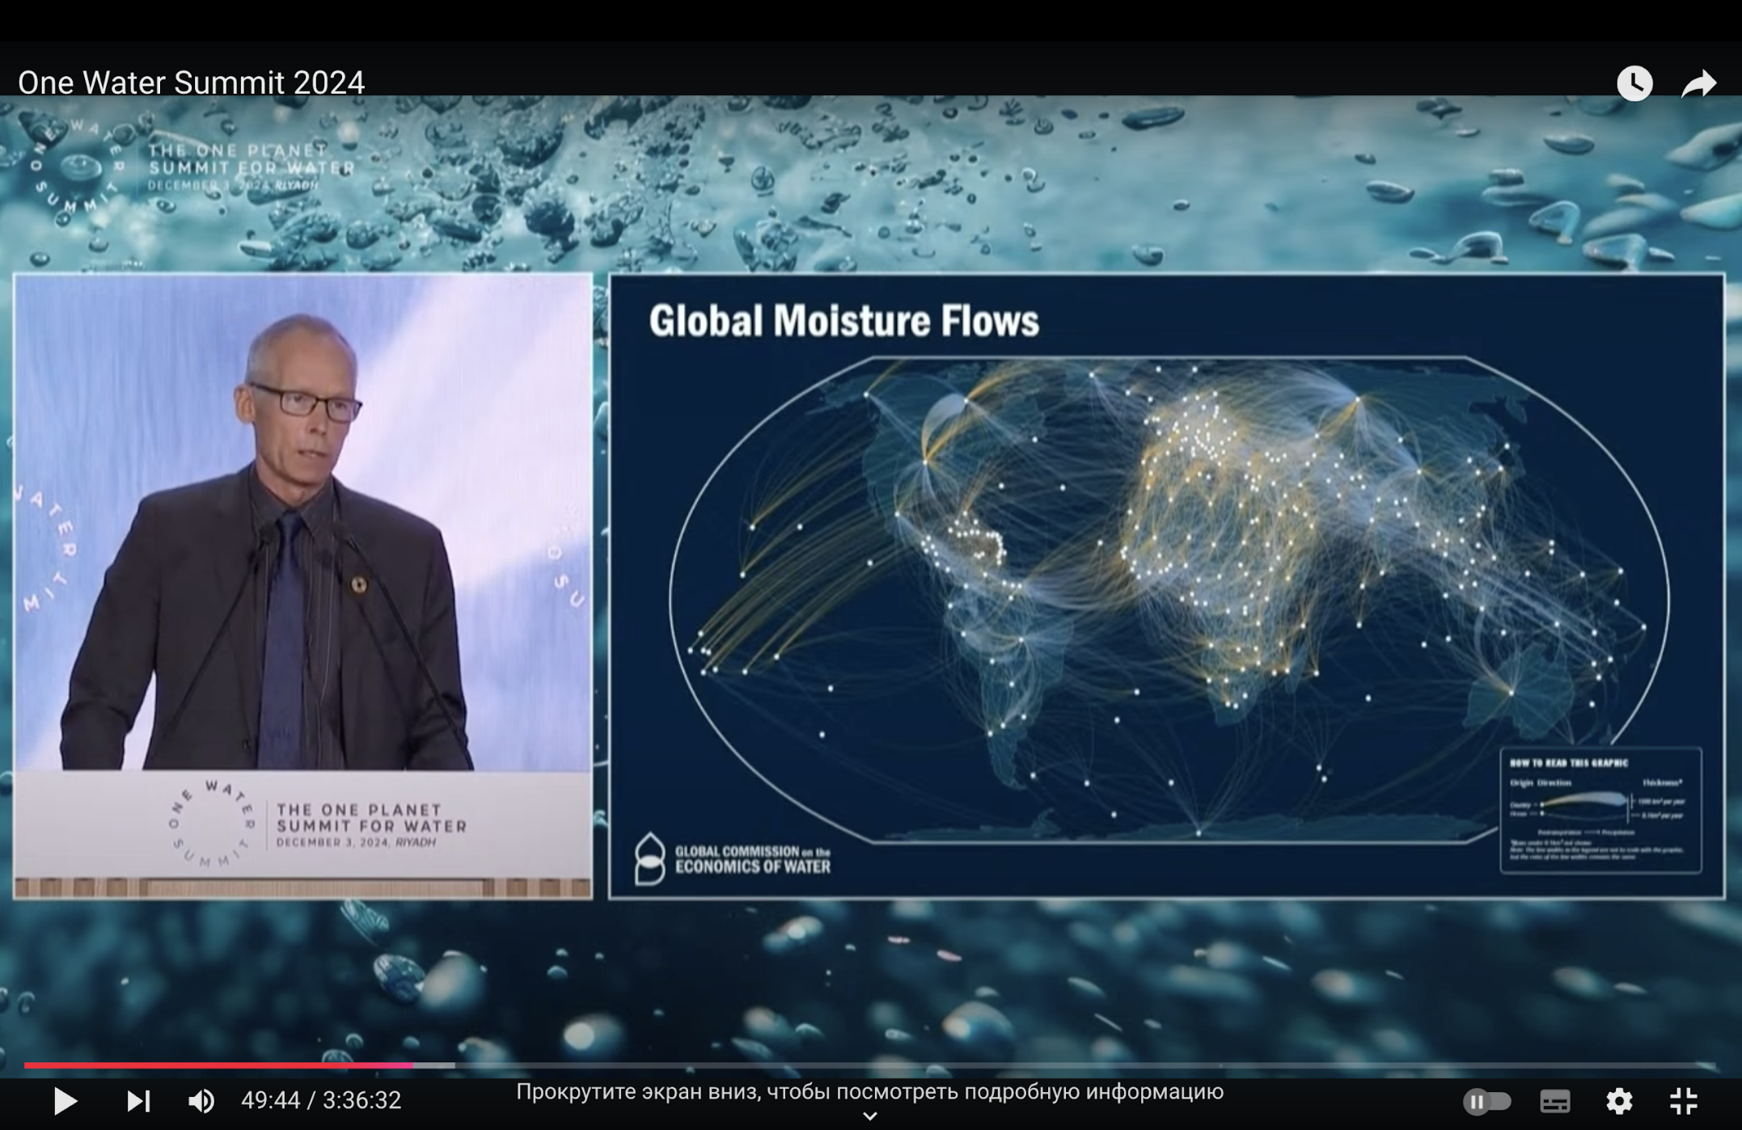Mute the video volume
The width and height of the screenshot is (1742, 1130).
[x=201, y=1101]
